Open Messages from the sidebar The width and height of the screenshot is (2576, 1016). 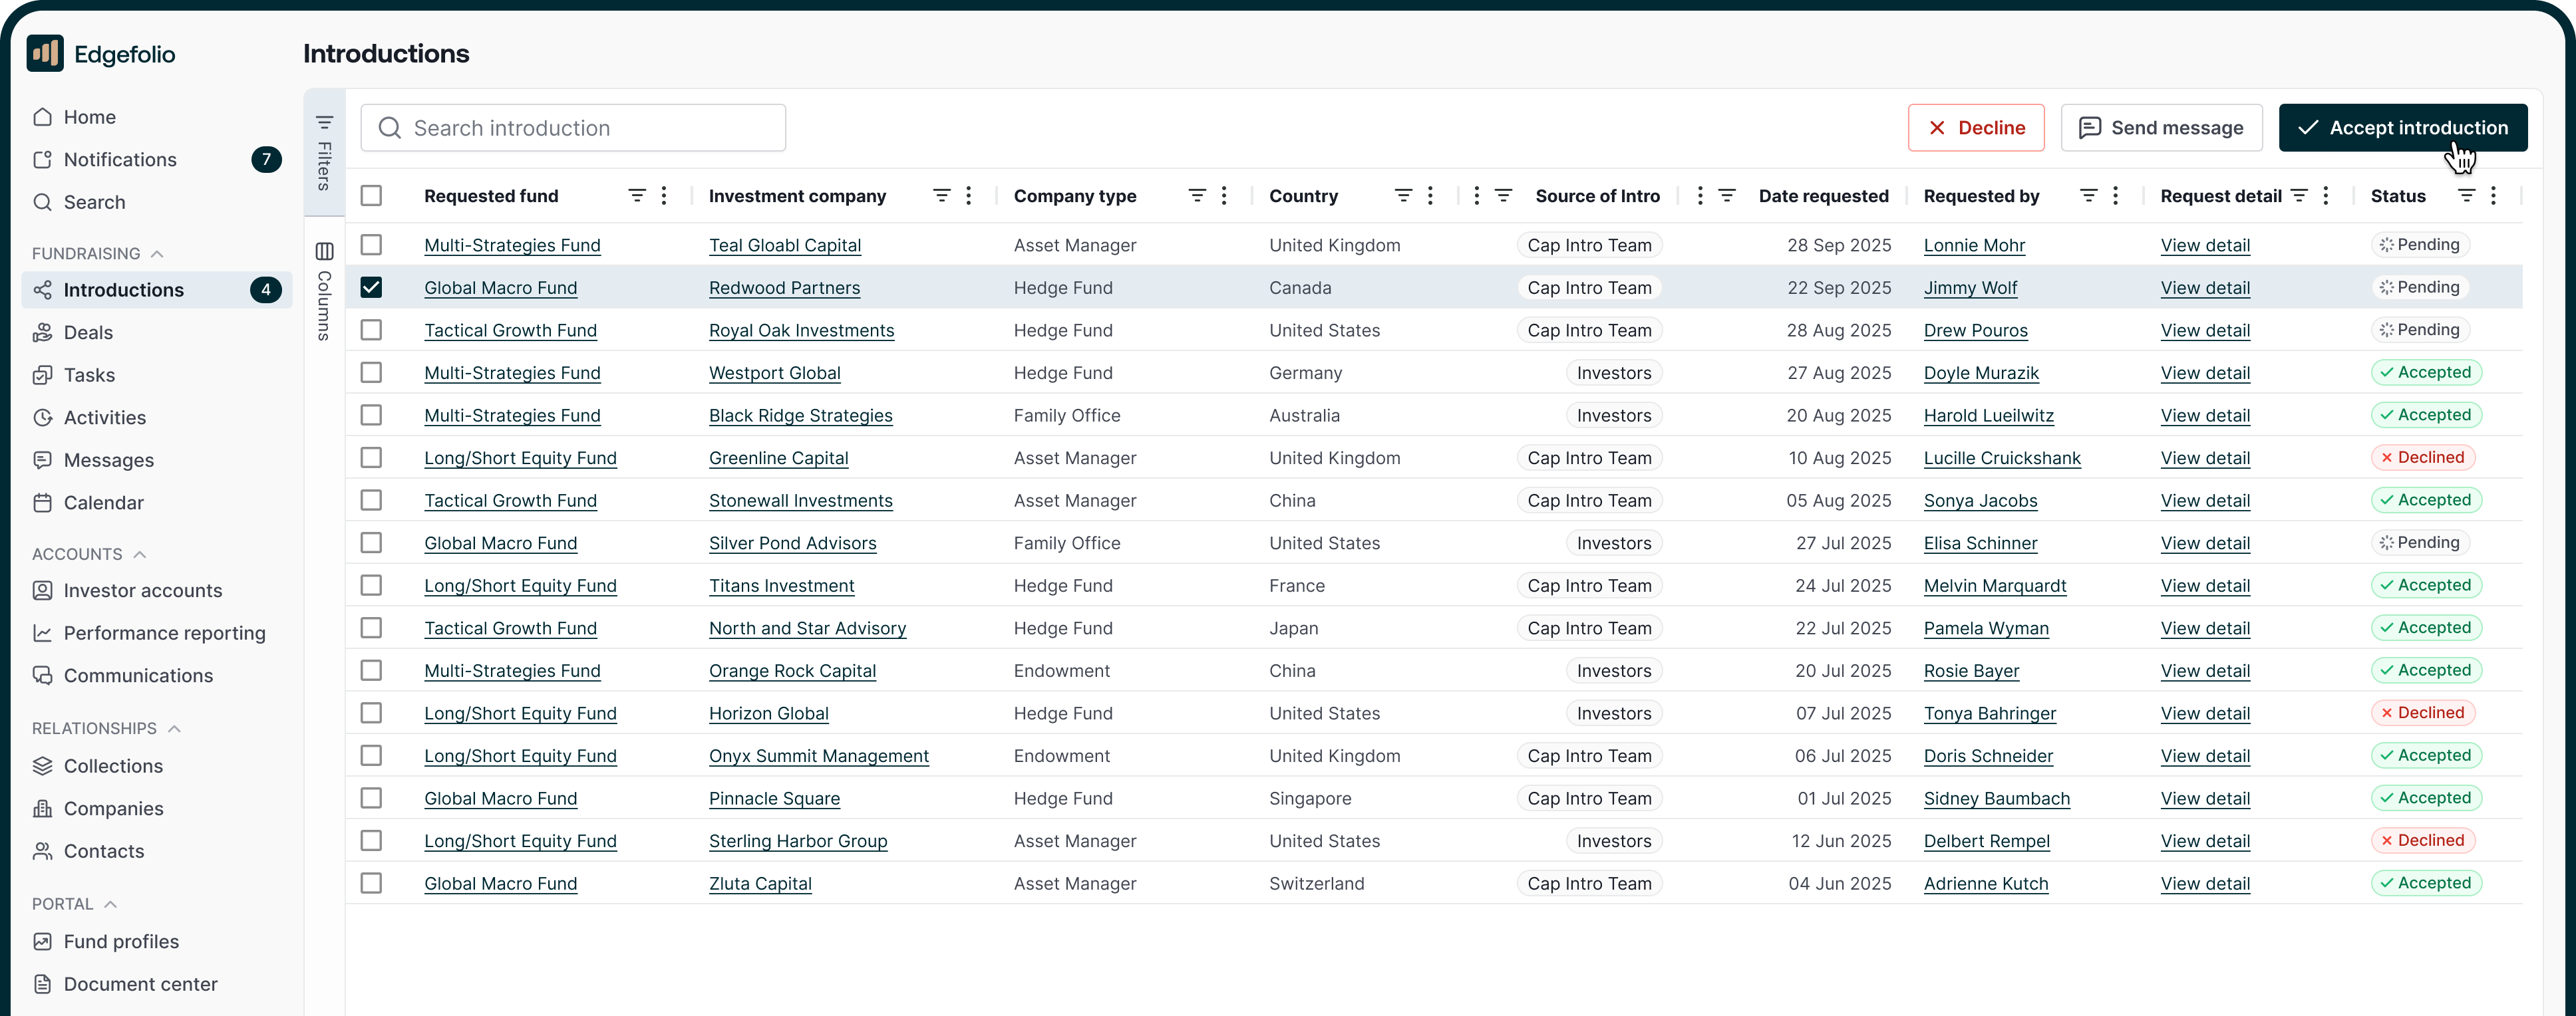pyautogui.click(x=109, y=459)
